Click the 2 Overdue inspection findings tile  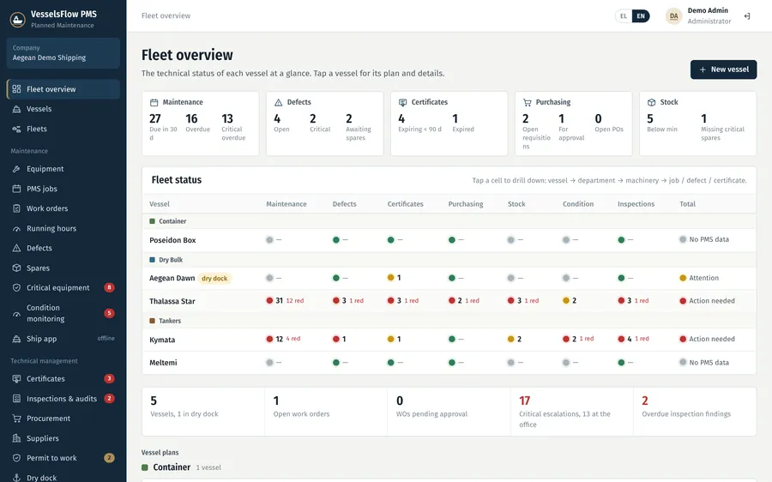pyautogui.click(x=695, y=412)
